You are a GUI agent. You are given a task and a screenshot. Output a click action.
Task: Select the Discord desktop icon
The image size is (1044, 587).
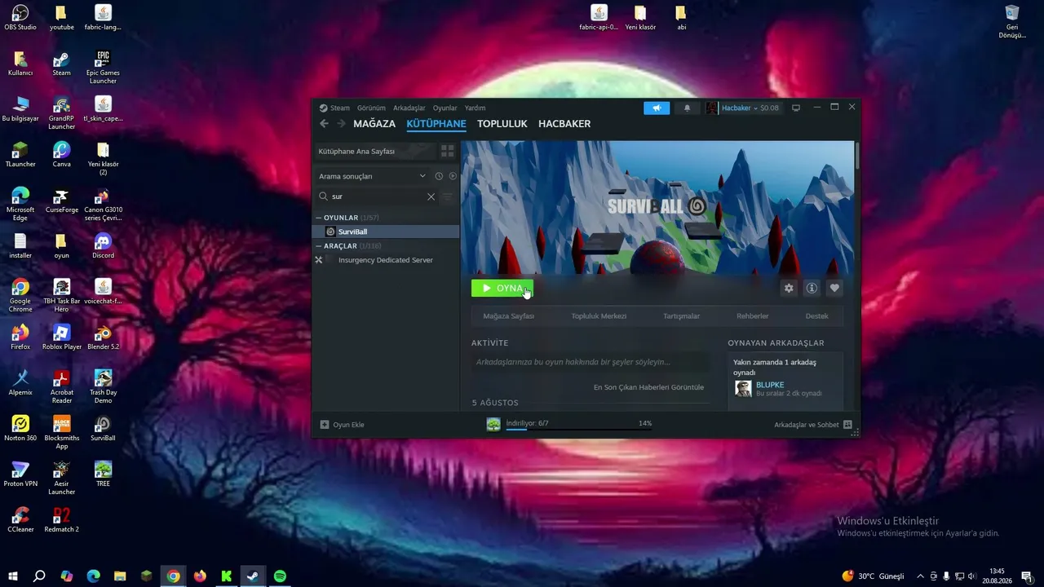103,245
